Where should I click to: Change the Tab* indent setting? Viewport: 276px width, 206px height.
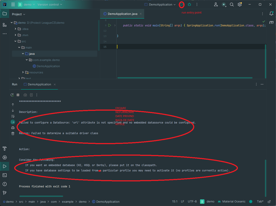pos(260,201)
